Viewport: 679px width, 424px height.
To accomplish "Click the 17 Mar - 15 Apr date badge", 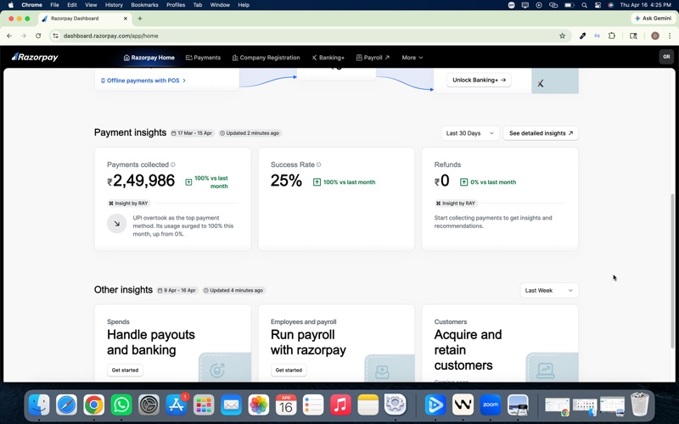I will pyautogui.click(x=192, y=133).
